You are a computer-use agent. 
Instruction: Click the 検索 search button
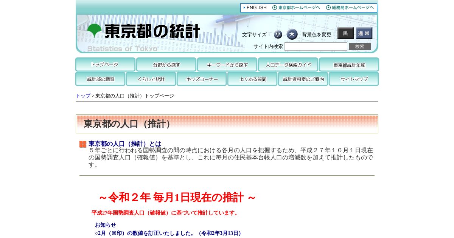pos(360,46)
